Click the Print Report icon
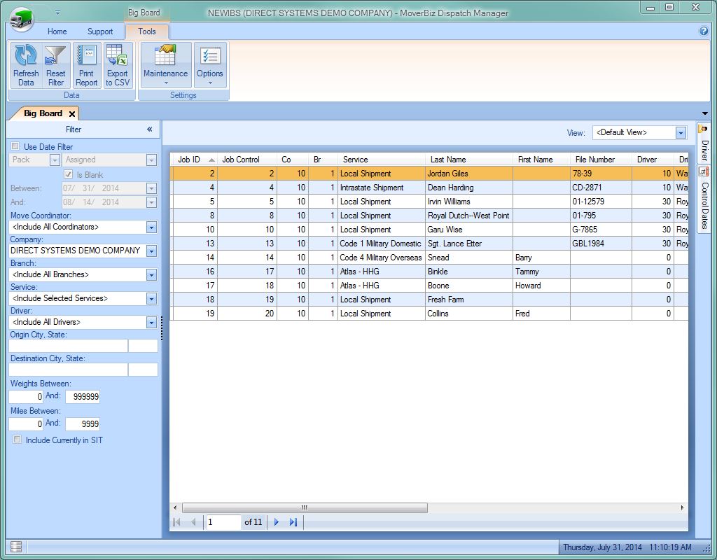The image size is (717, 560). point(87,64)
